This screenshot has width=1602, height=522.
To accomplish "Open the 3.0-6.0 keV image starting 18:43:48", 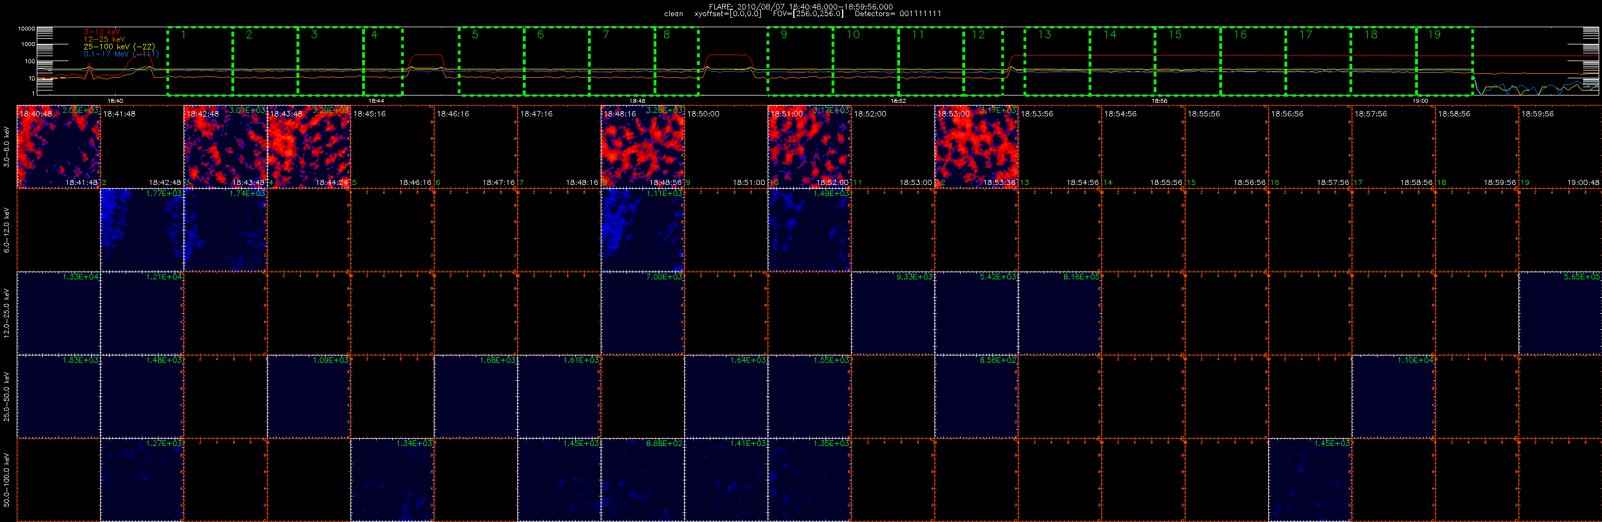I will 309,147.
